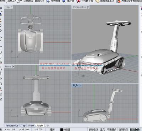Click the Top viewport title label

tap(7, 7)
